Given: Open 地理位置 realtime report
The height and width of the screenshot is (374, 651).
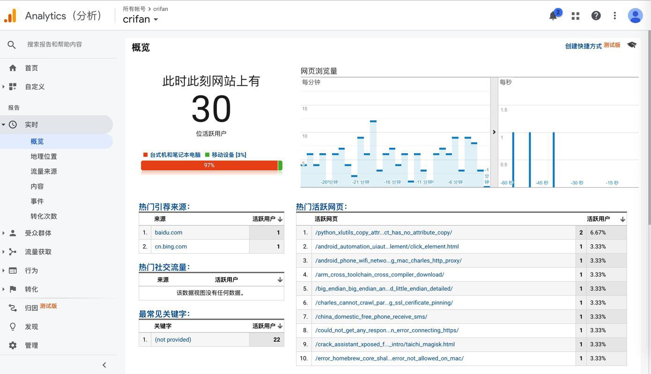Looking at the screenshot, I should pyautogui.click(x=44, y=156).
